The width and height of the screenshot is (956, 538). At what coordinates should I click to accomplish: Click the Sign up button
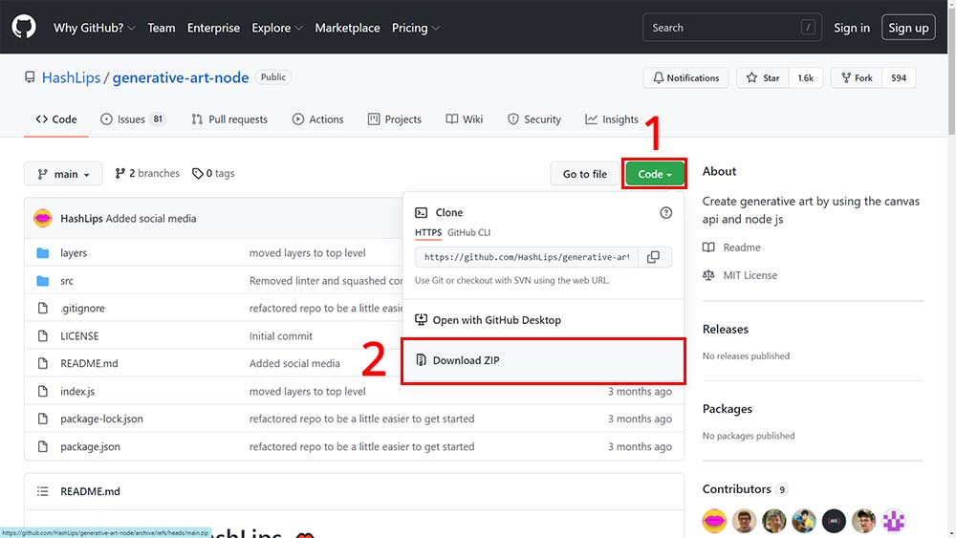[908, 28]
